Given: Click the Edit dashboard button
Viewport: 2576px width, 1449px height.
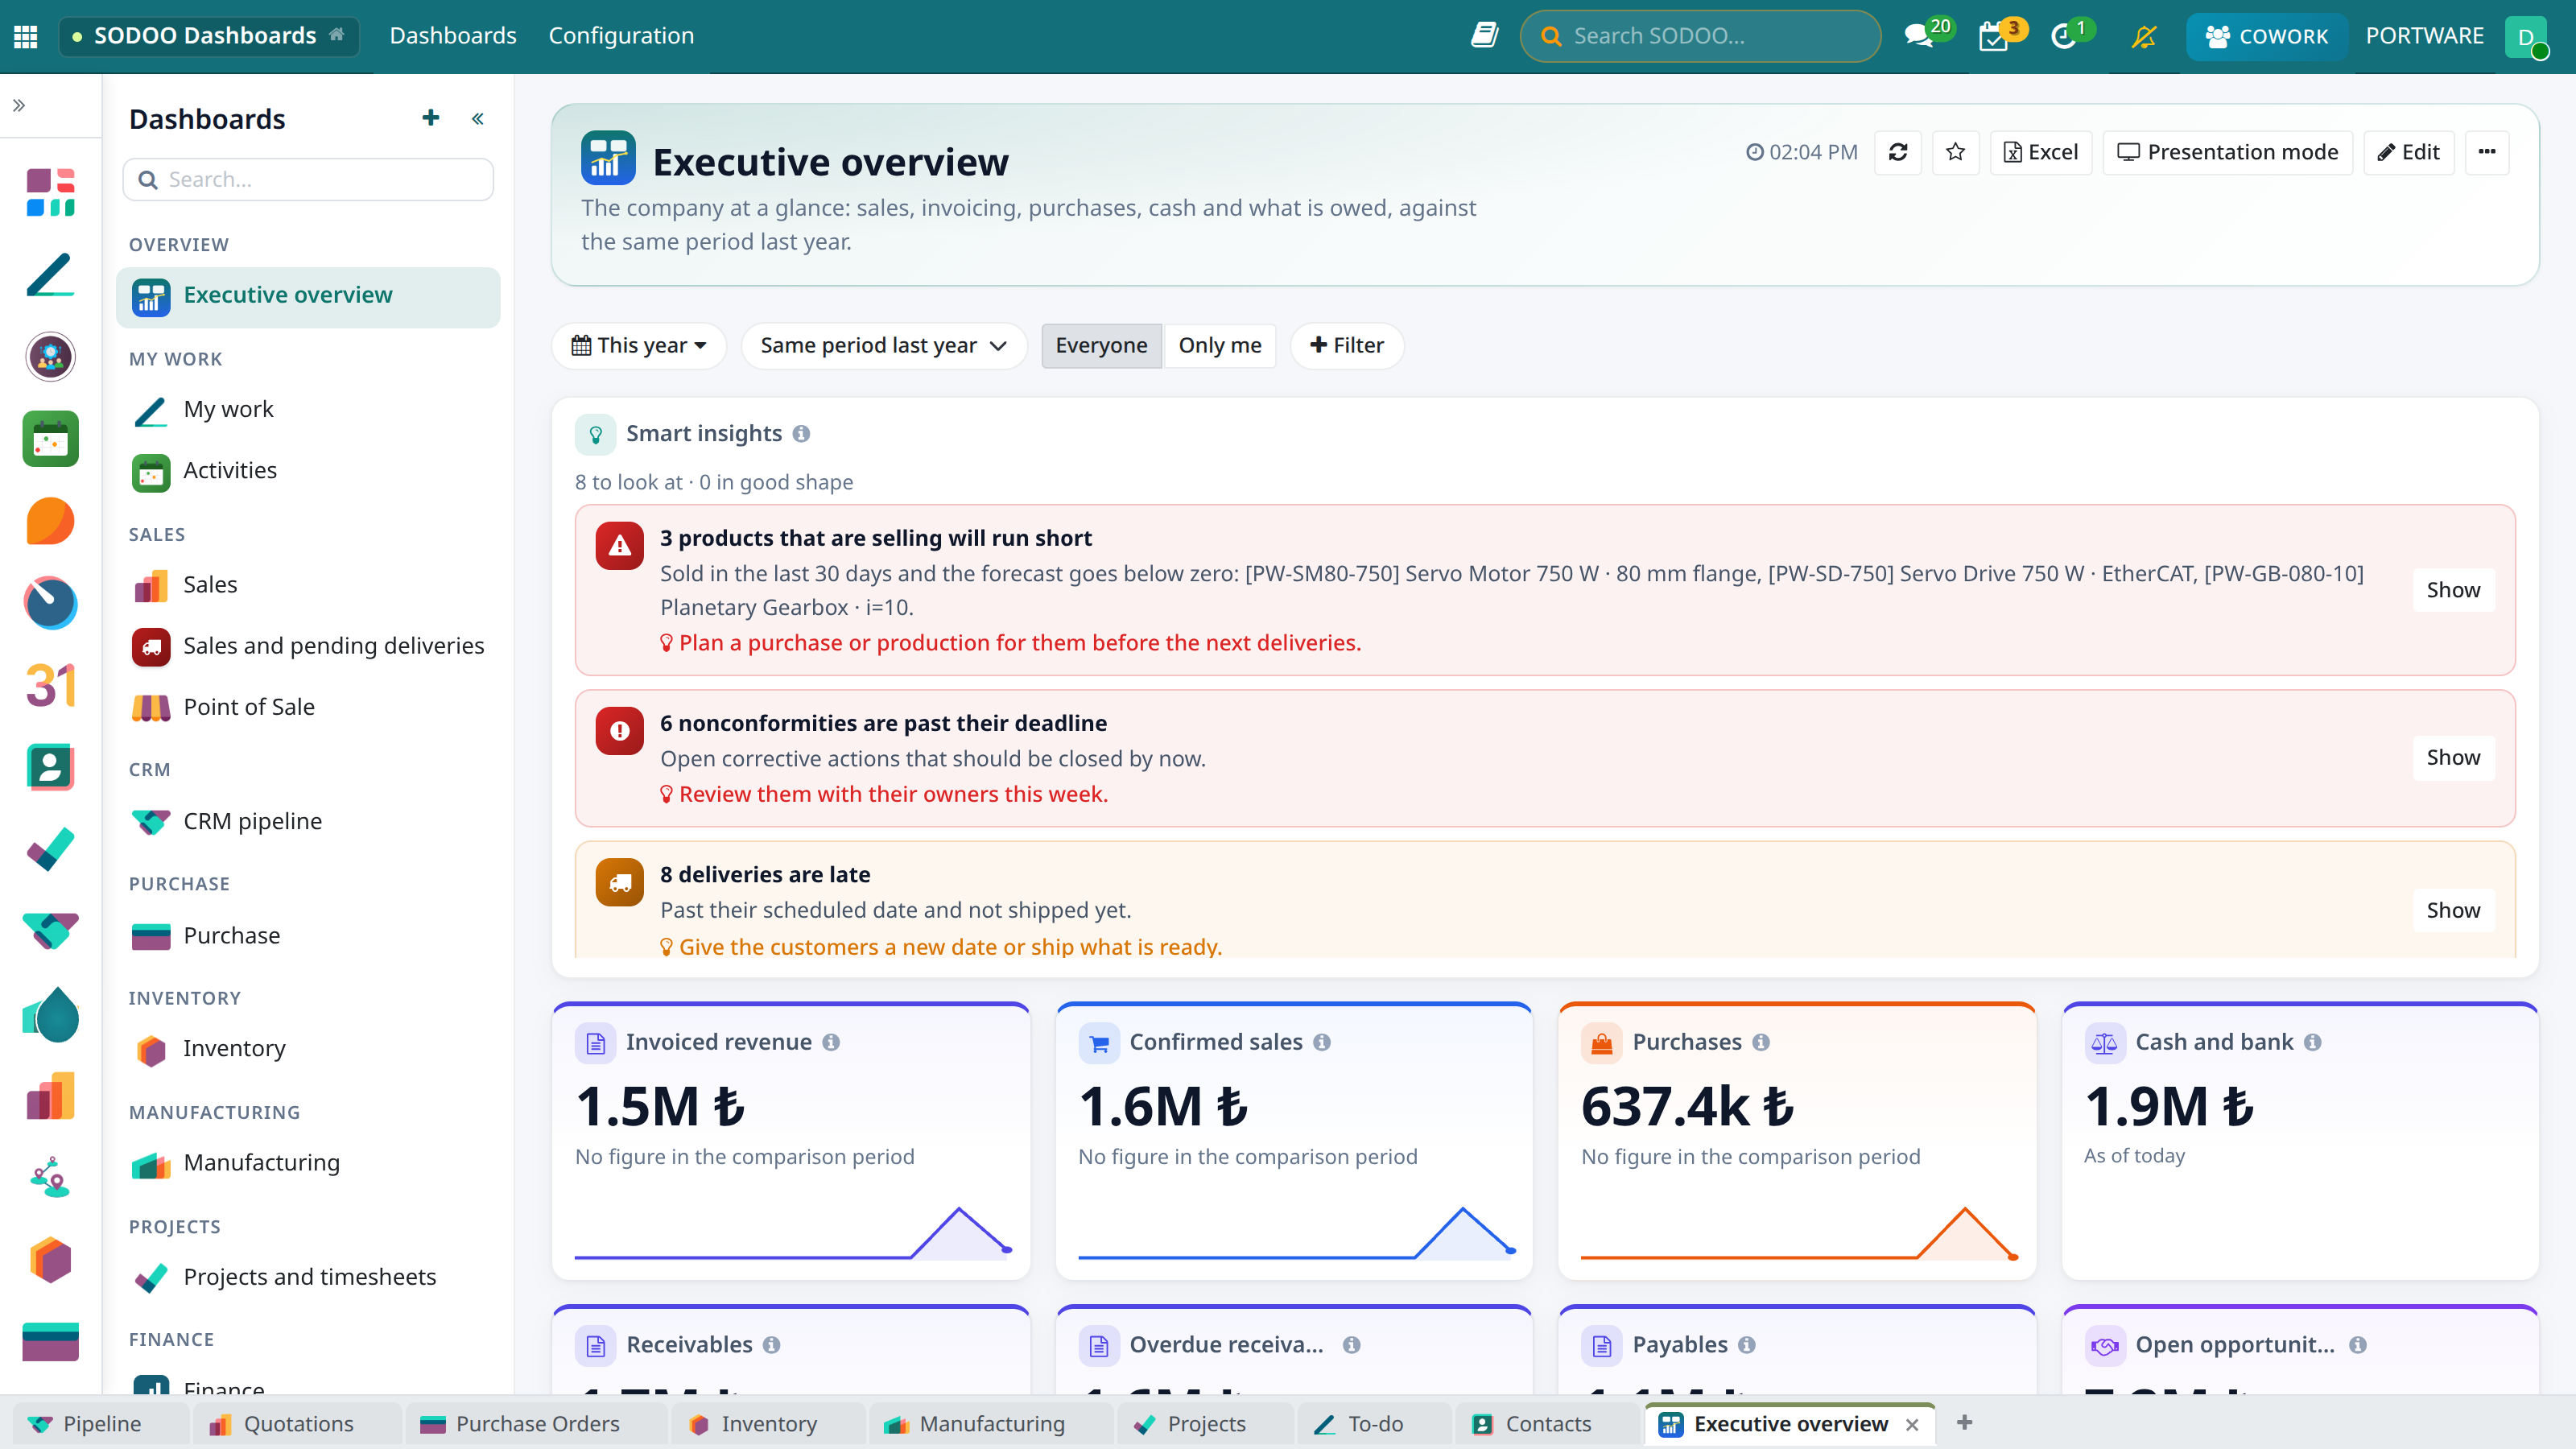Looking at the screenshot, I should pyautogui.click(x=2408, y=152).
